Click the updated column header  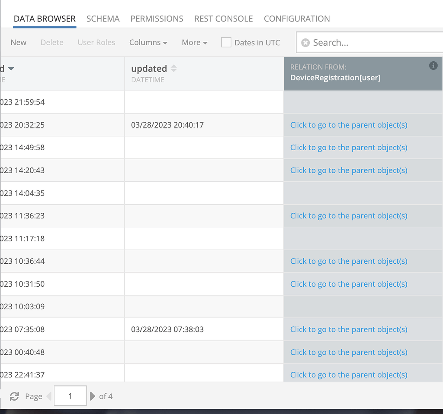click(204, 74)
